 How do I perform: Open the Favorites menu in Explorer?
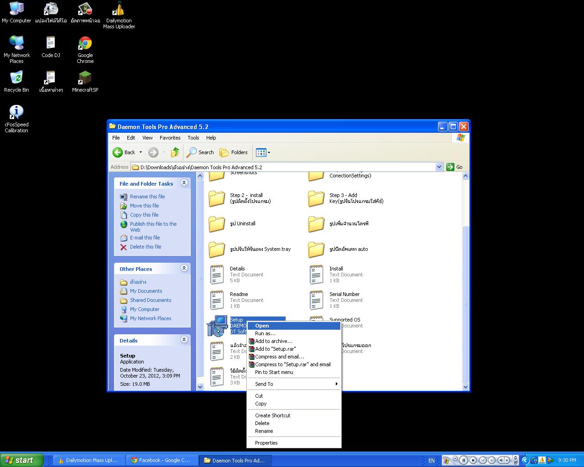tap(170, 138)
